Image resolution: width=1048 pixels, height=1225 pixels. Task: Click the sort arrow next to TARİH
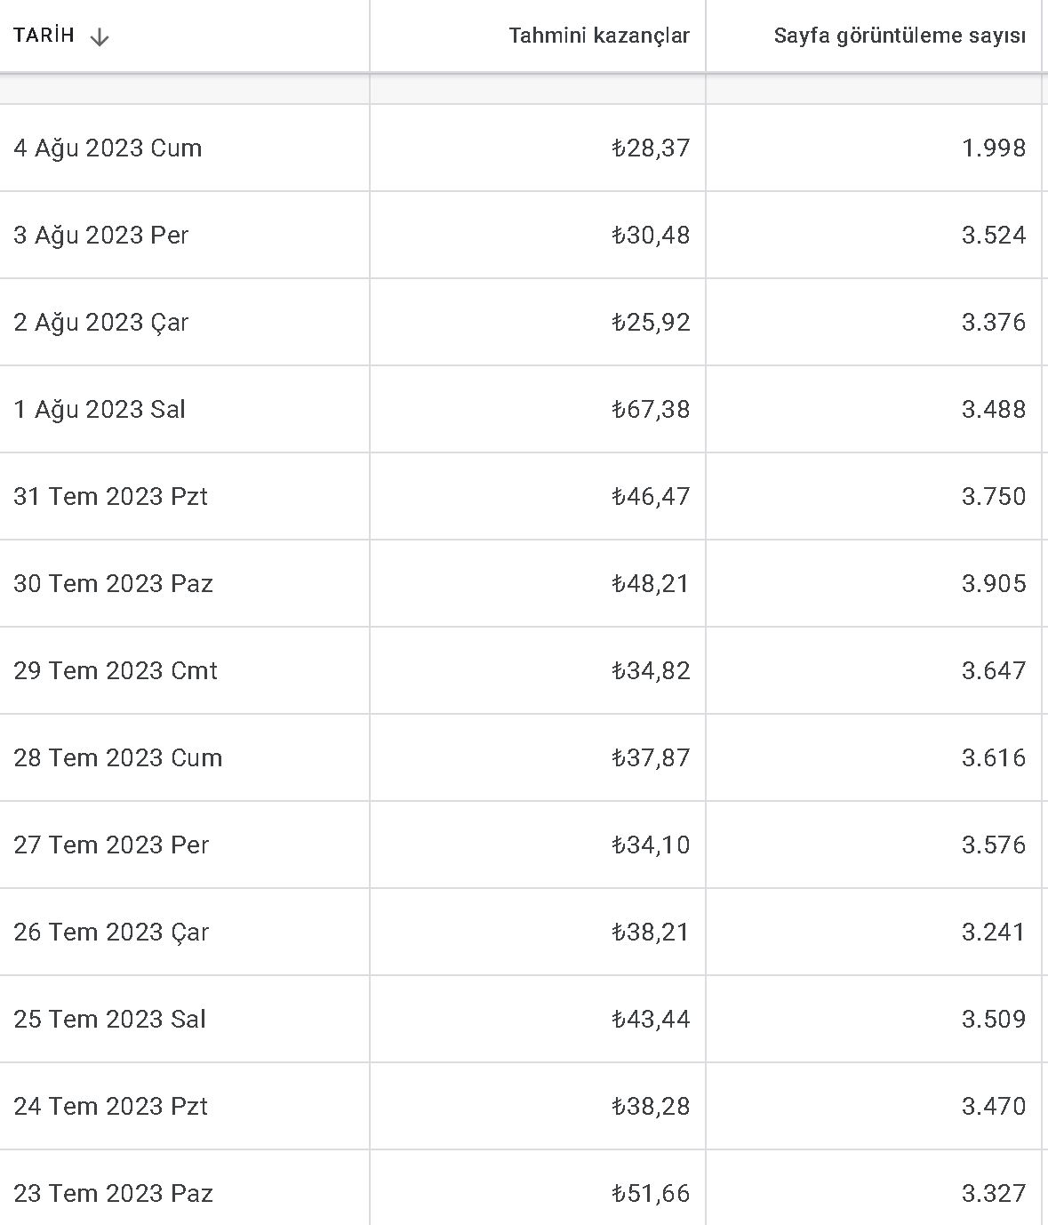point(100,36)
